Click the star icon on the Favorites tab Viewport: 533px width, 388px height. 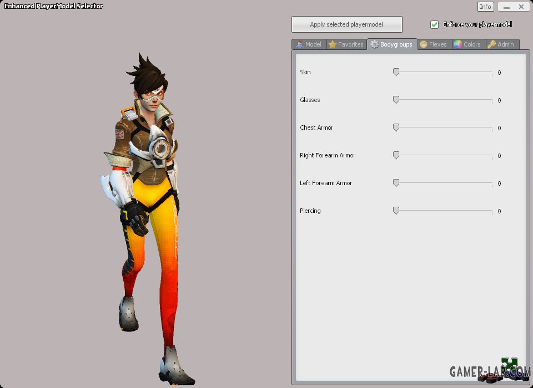333,44
